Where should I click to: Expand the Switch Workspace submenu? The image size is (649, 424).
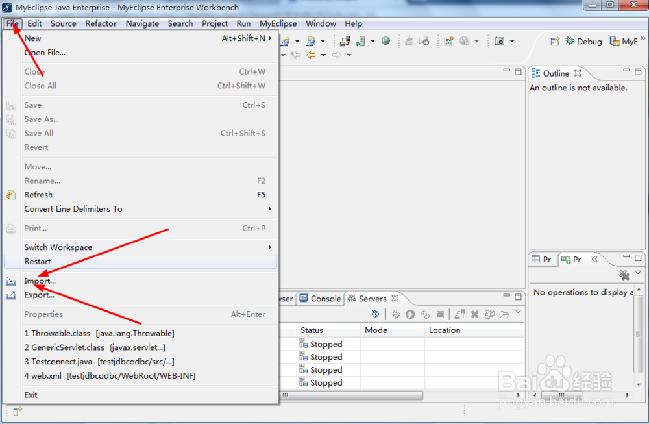pos(140,247)
